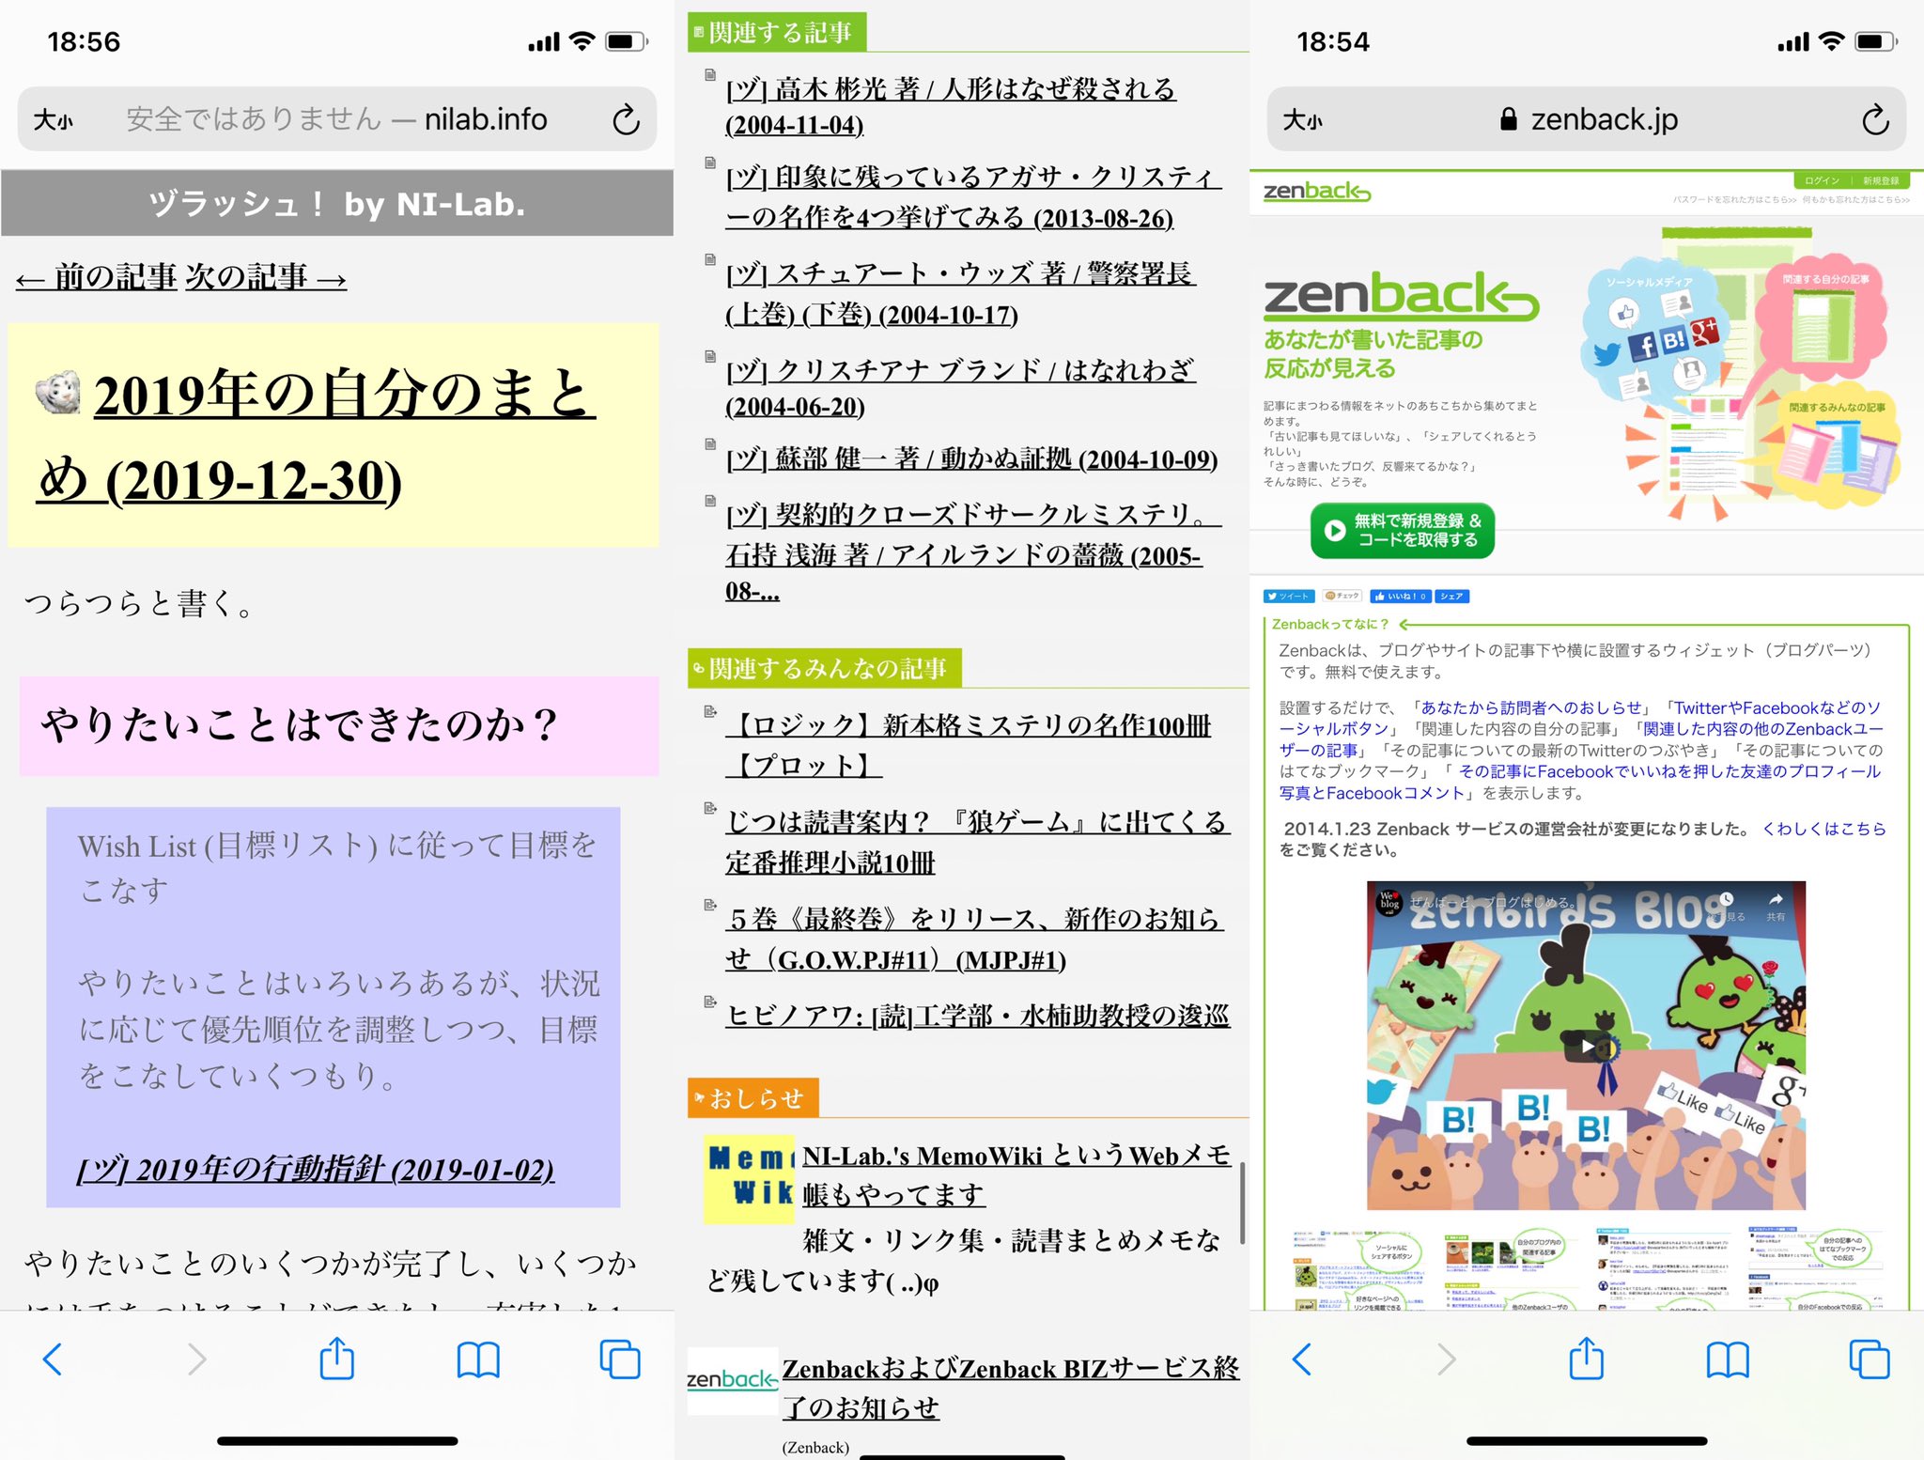This screenshot has height=1460, width=1924.
Task: Tap the zenback logo thumbnail beside the notice
Action: pyautogui.click(x=733, y=1379)
